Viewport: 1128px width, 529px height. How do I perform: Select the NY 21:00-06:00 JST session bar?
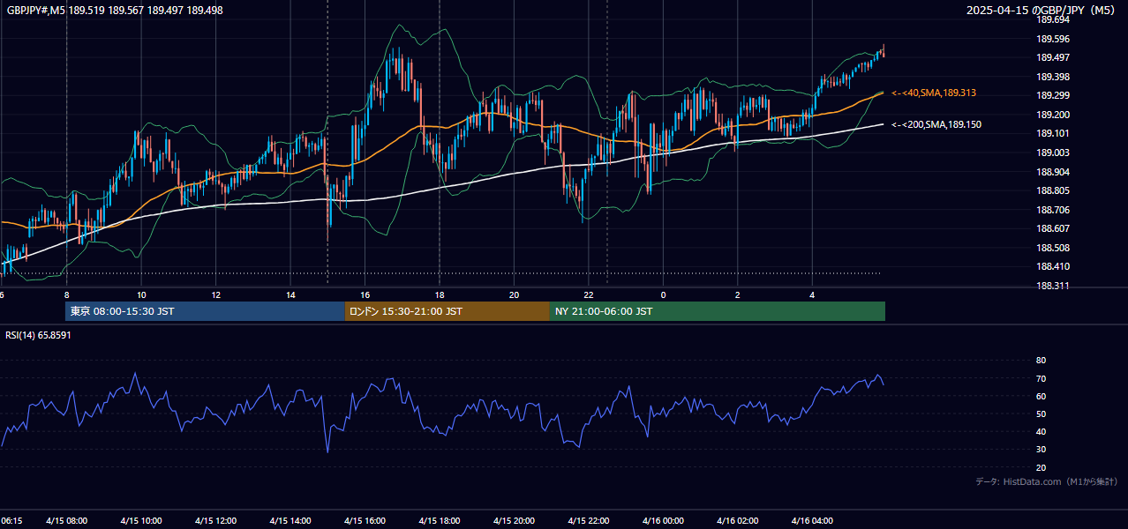(718, 311)
